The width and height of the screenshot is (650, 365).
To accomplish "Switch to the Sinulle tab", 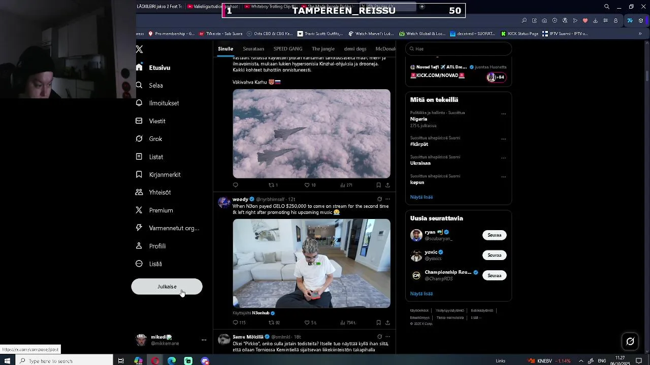I will click(x=225, y=49).
